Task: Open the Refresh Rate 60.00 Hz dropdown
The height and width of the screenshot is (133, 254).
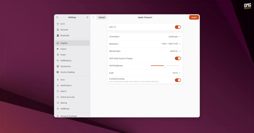Action: [x=175, y=51]
